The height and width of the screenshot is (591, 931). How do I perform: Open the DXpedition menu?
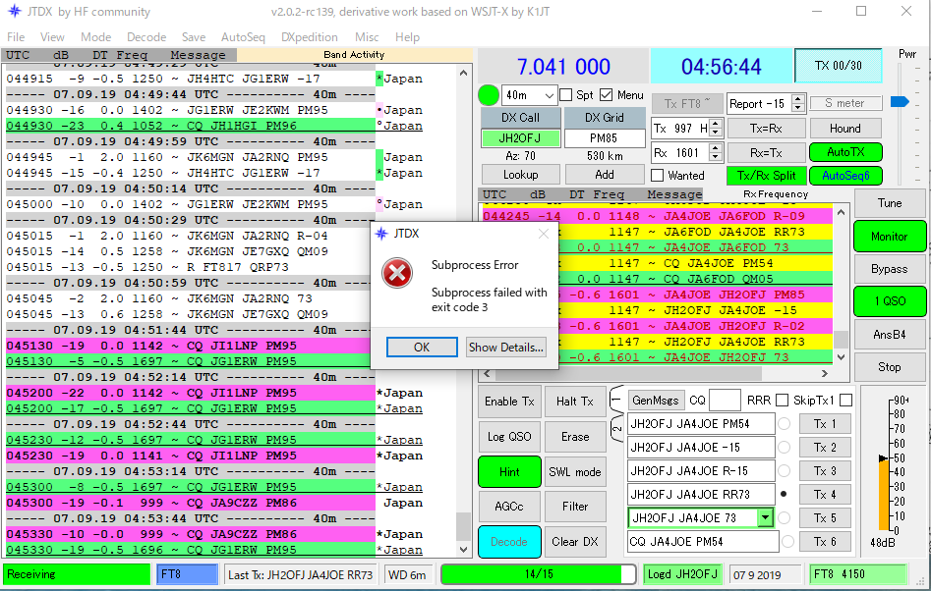[x=309, y=37]
